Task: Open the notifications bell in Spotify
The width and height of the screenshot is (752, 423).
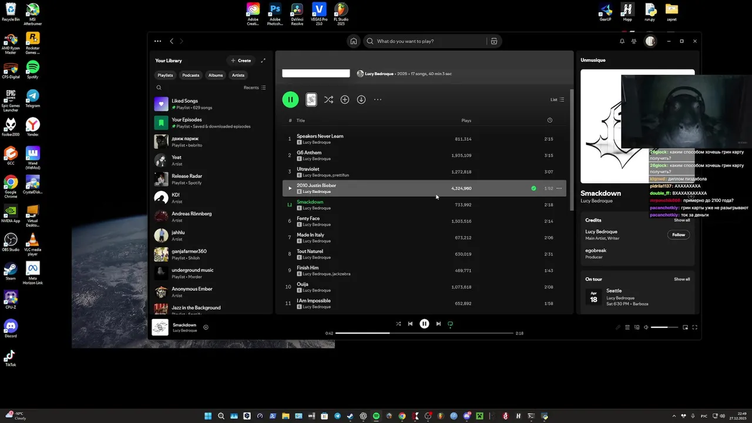Action: pyautogui.click(x=622, y=41)
